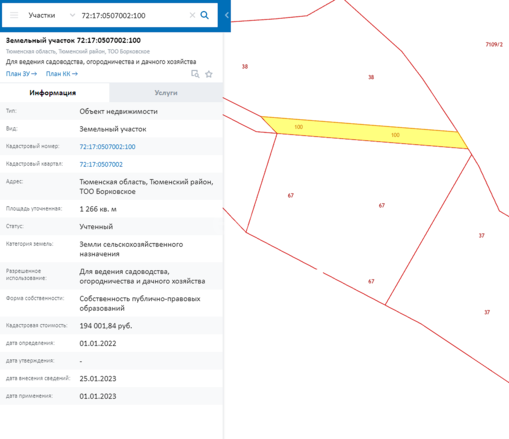509x439 pixels.
Task: Click the address subtitle under the title
Action: coord(78,51)
